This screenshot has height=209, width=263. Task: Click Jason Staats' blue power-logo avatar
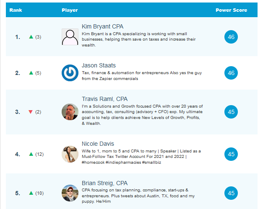pos(70,73)
